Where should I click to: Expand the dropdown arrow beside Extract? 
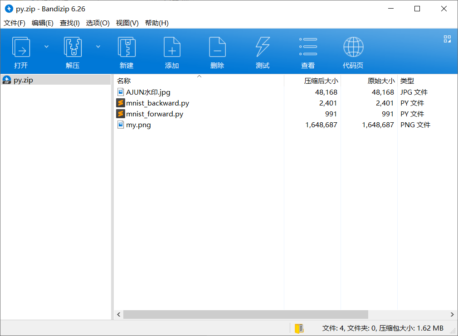[98, 47]
